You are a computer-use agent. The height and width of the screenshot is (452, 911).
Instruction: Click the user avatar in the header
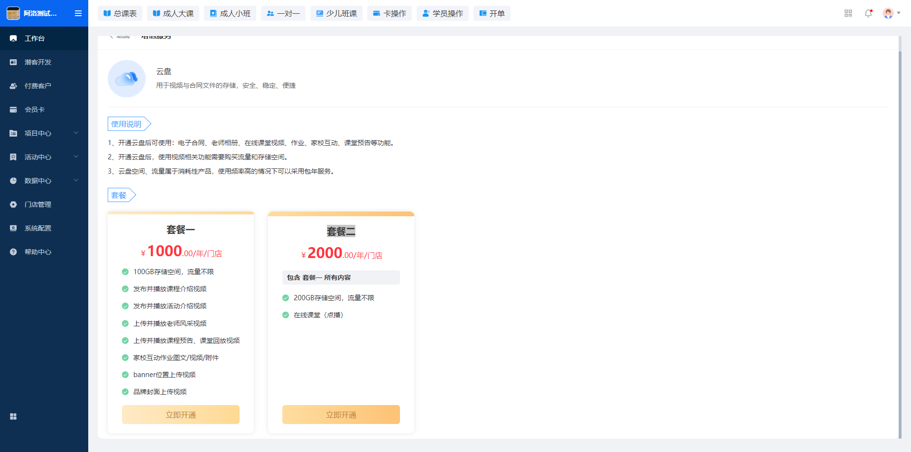[x=888, y=13]
